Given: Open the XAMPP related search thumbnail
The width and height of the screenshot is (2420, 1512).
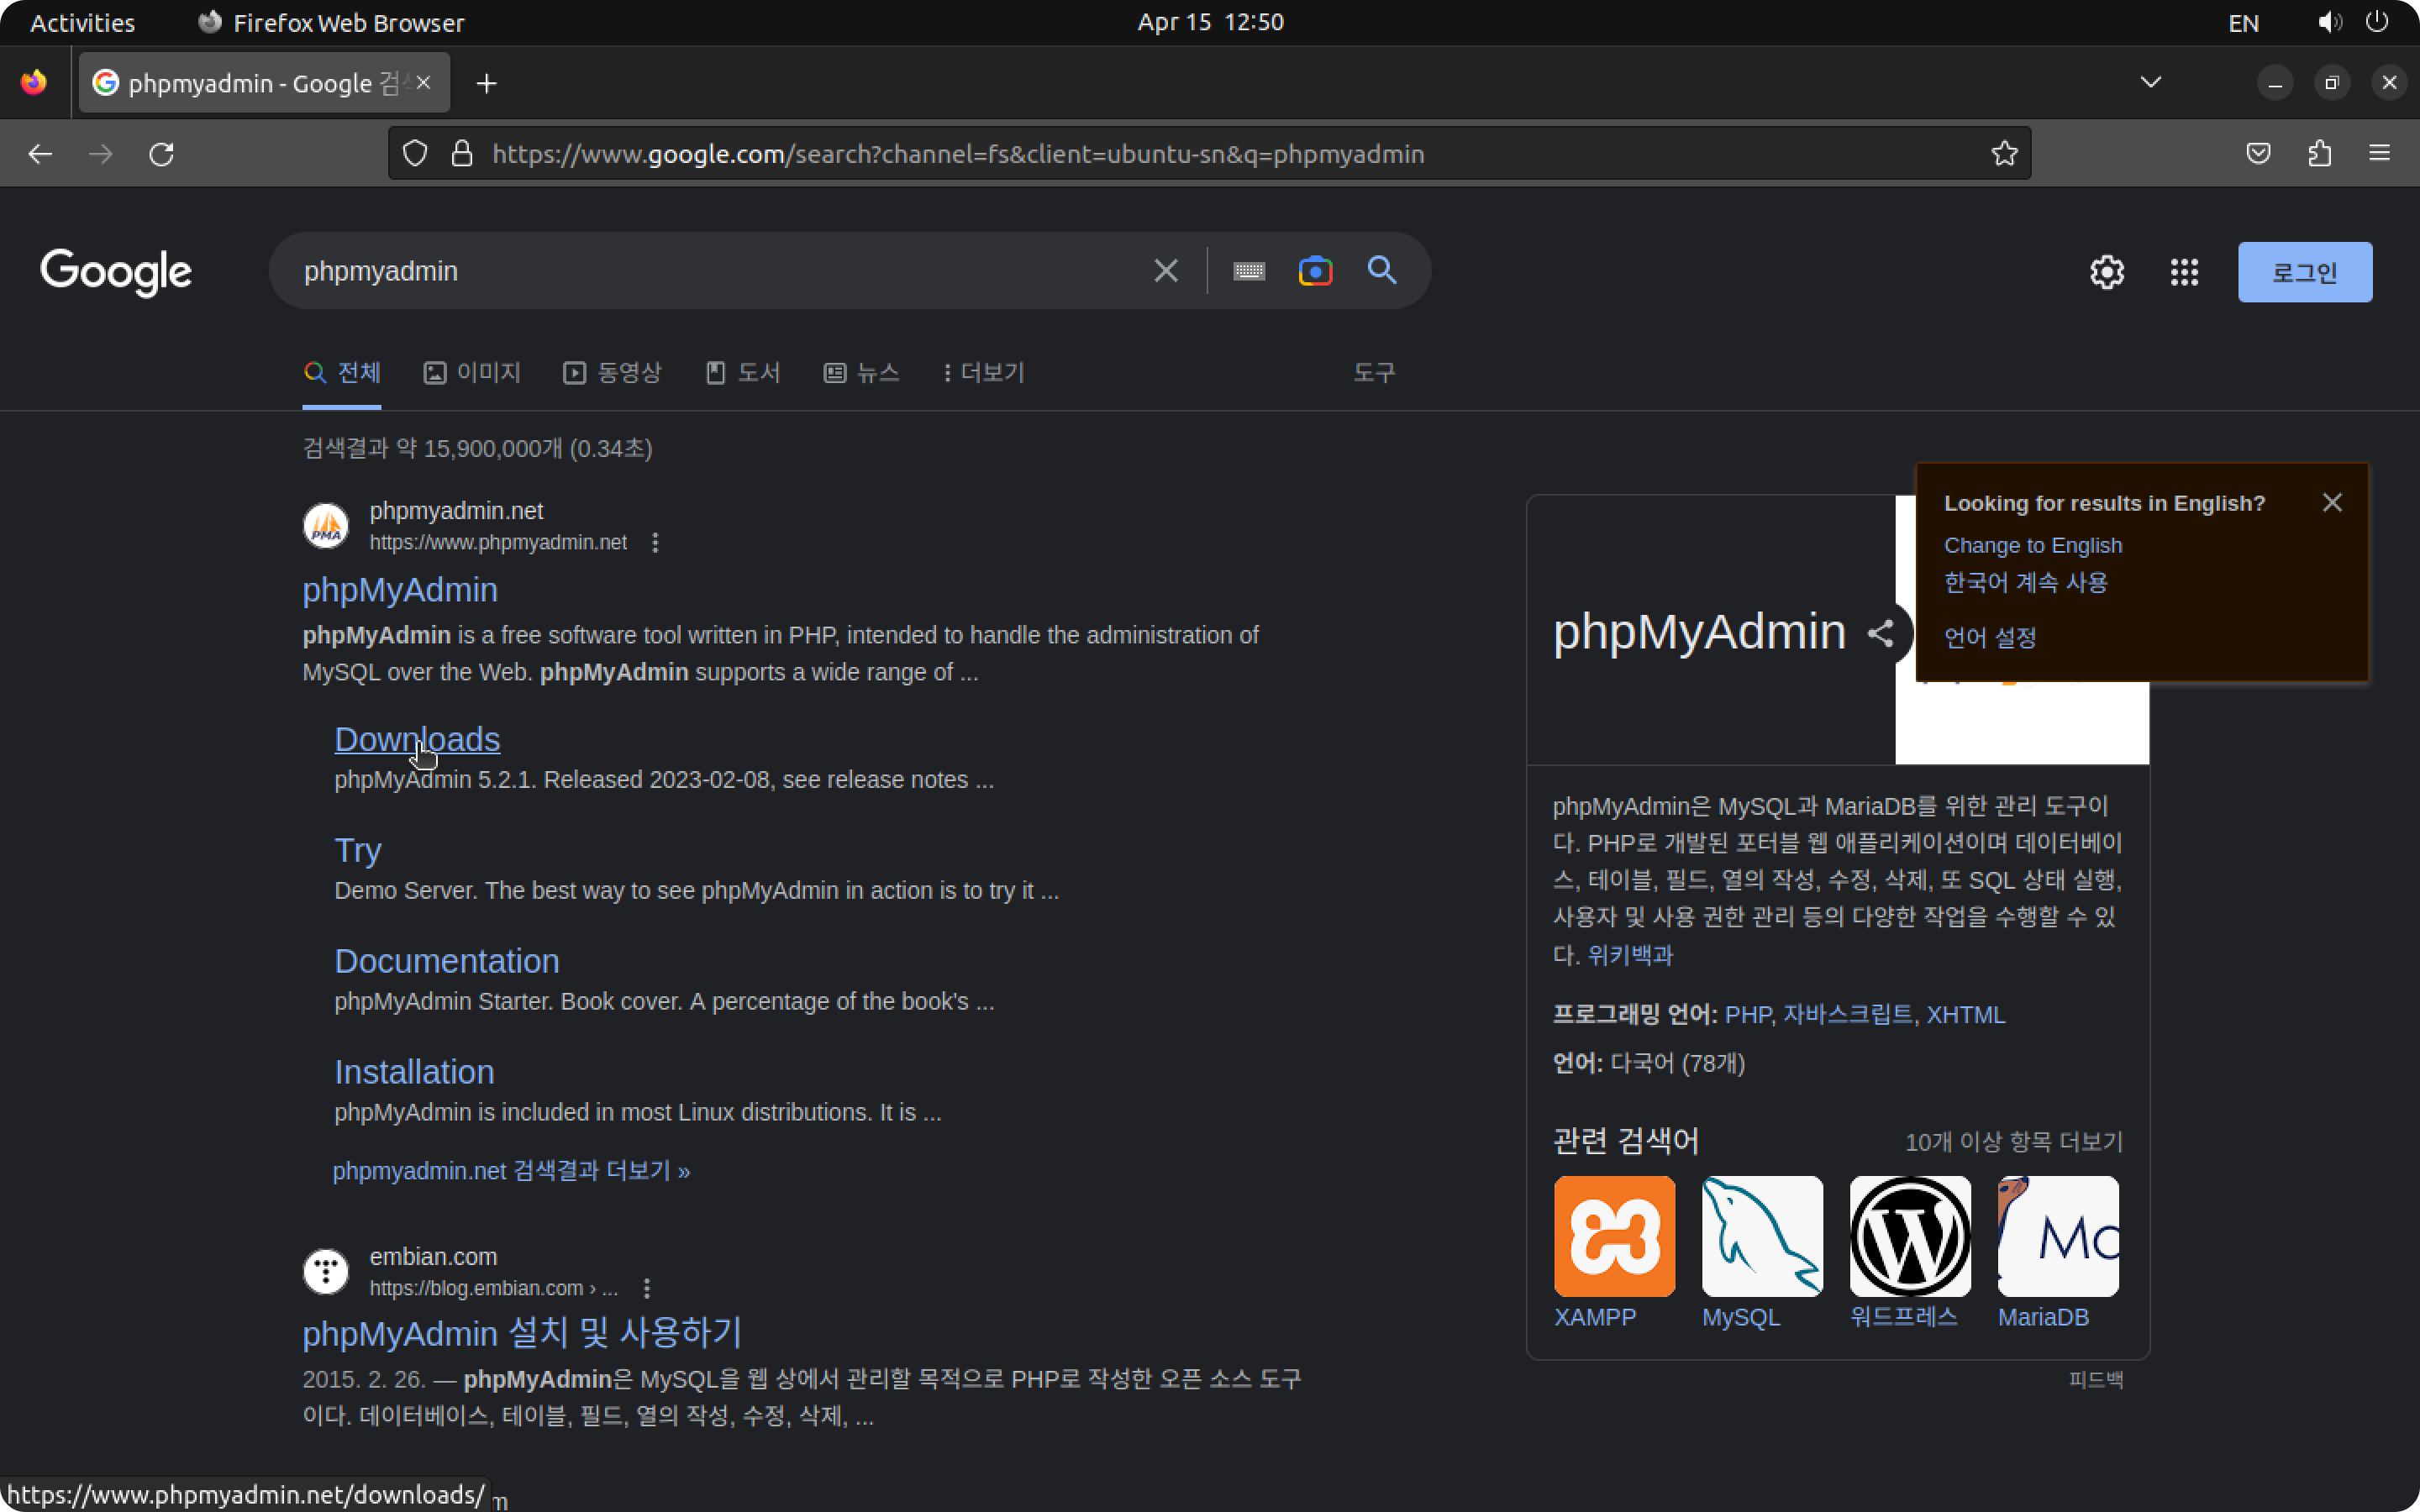Looking at the screenshot, I should [x=1614, y=1236].
